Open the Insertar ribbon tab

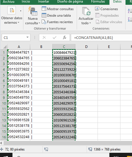43,1
